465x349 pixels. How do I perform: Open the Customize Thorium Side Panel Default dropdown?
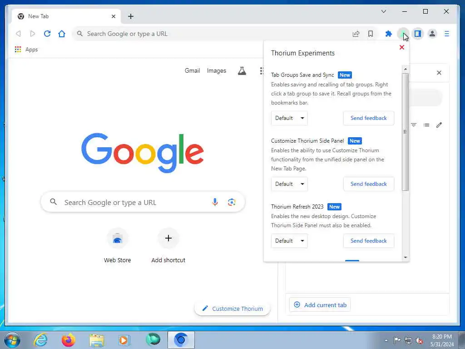point(289,184)
